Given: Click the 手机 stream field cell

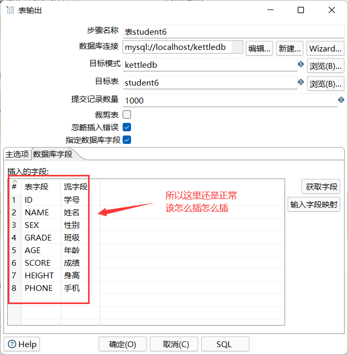Looking at the screenshot, I should [x=80, y=288].
